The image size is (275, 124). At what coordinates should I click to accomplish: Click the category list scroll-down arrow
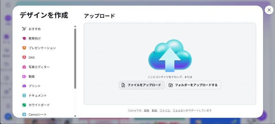[x=75, y=116]
